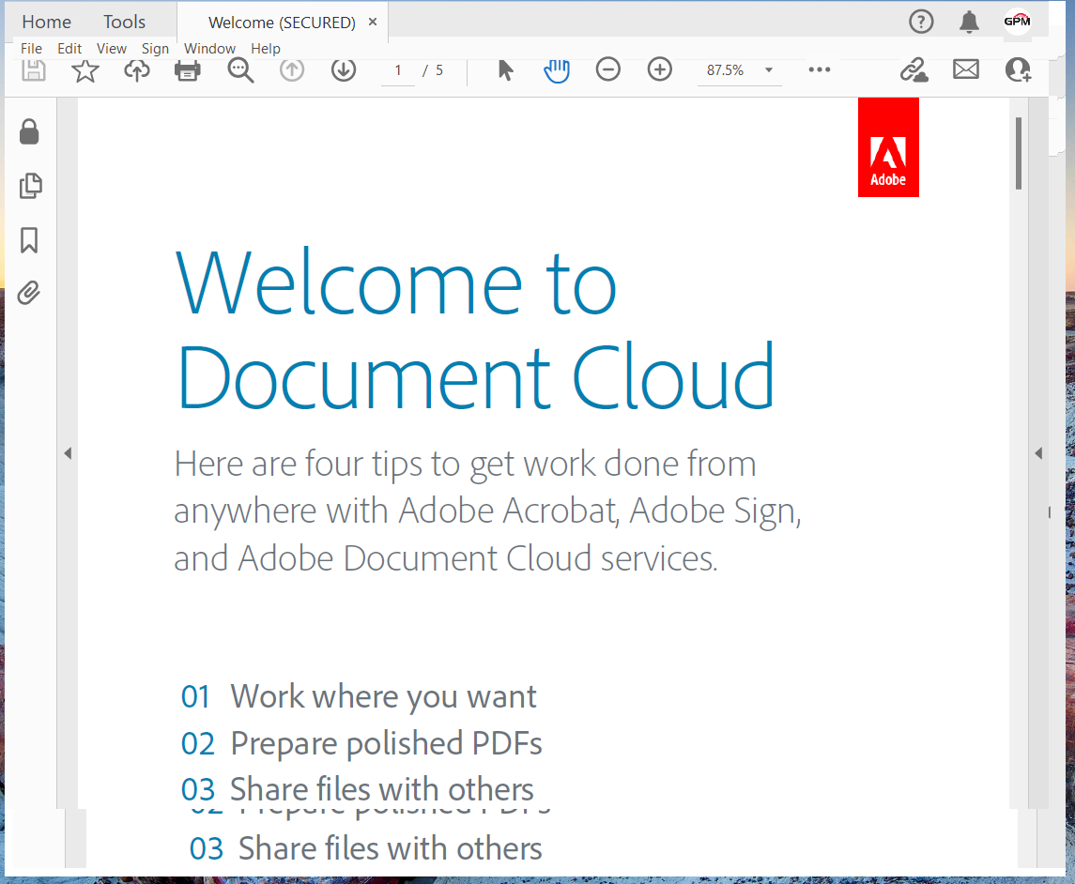Open the Bookmarks panel in the sidebar
The height and width of the screenshot is (884, 1075).
point(29,240)
